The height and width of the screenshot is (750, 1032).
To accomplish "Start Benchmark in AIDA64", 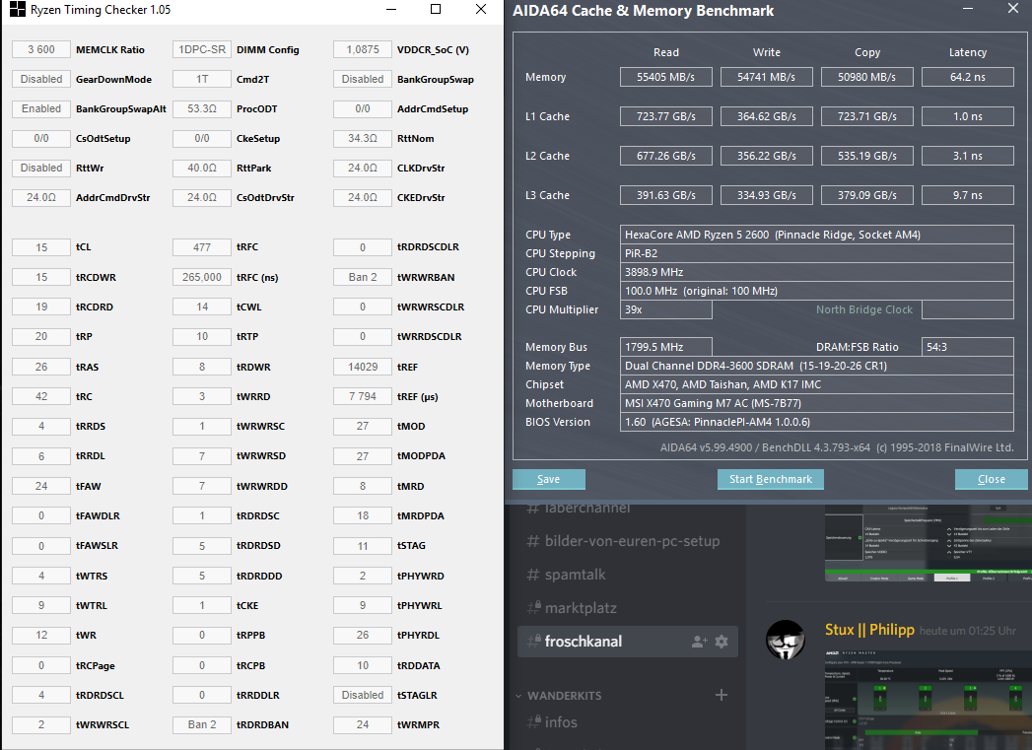I will (x=771, y=479).
